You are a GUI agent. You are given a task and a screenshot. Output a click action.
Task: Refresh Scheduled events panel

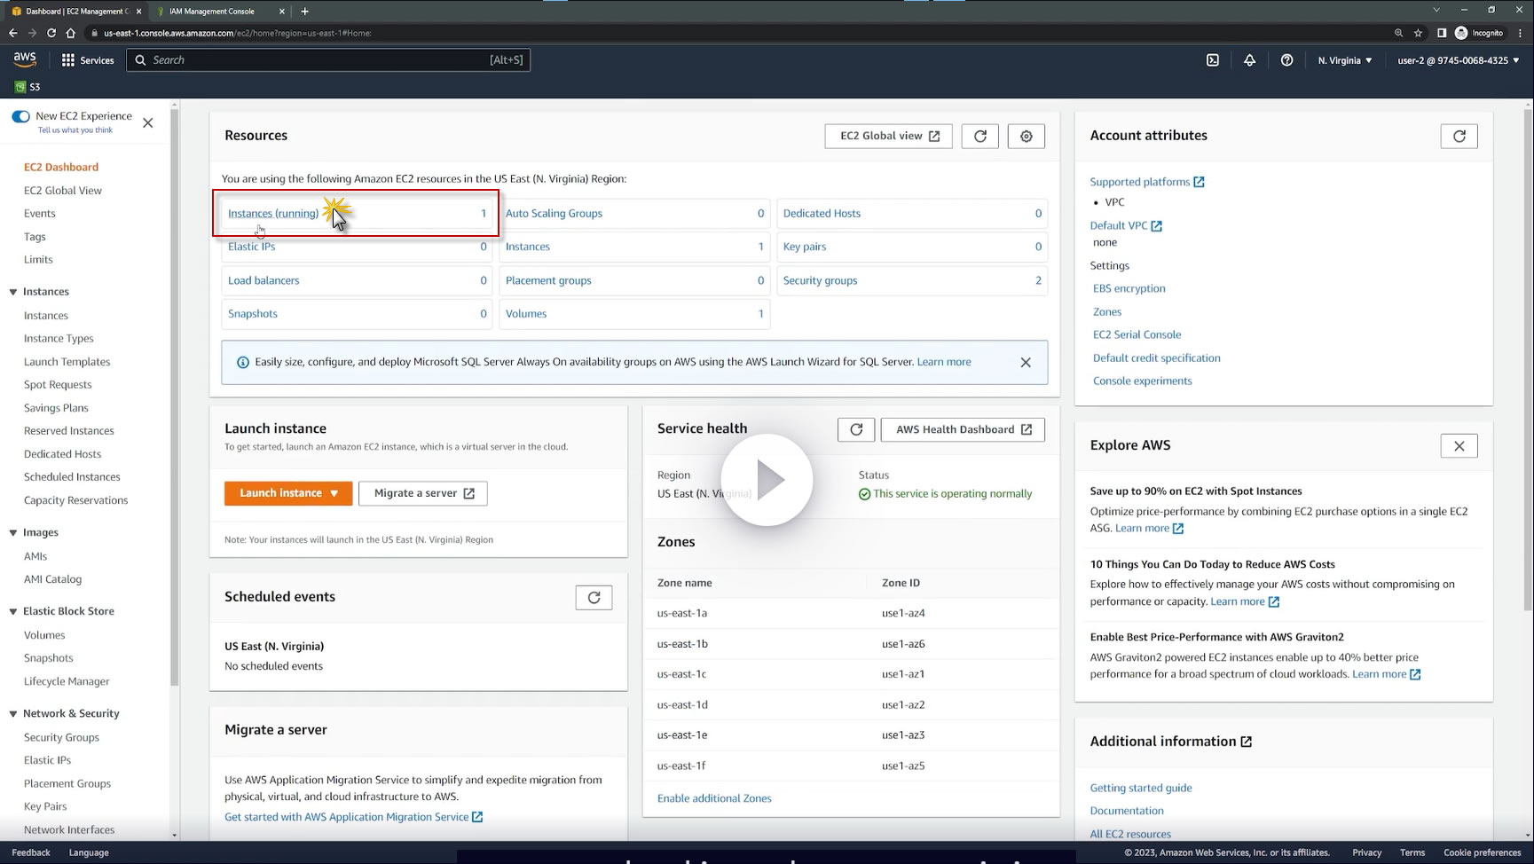[594, 598]
